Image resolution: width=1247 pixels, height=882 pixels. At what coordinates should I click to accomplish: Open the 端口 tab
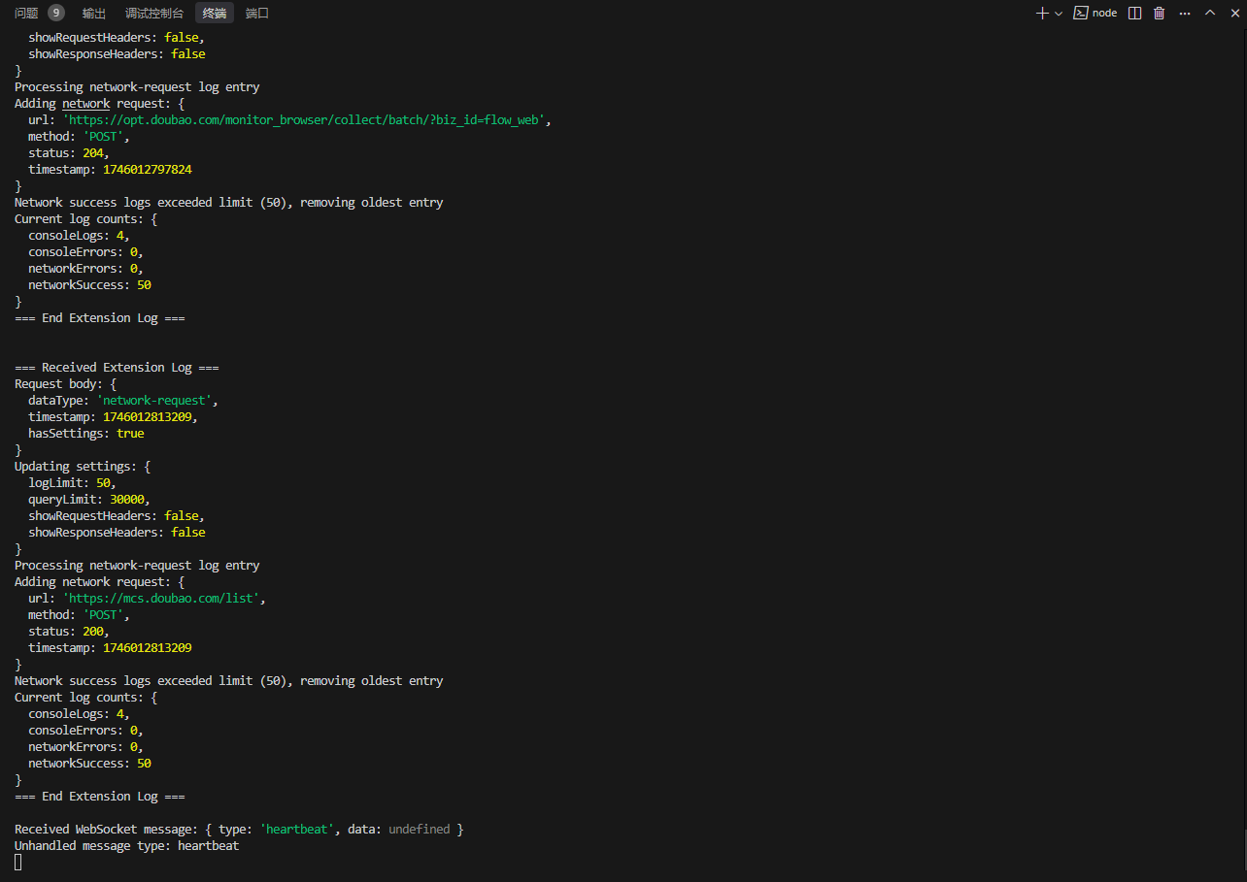click(257, 14)
